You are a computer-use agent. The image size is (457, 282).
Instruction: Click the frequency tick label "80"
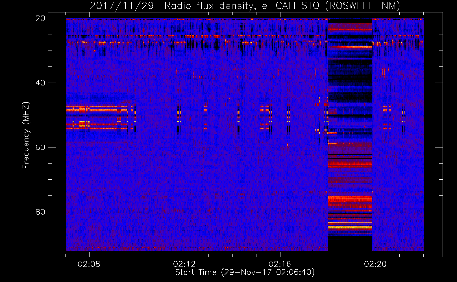pos(40,212)
